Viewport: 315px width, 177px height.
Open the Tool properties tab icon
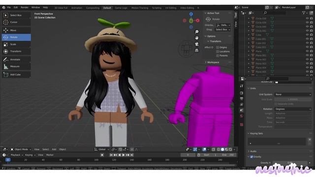[242, 86]
